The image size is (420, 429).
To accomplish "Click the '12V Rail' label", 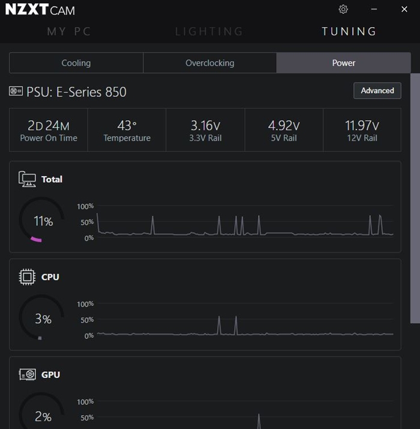I will click(x=362, y=138).
